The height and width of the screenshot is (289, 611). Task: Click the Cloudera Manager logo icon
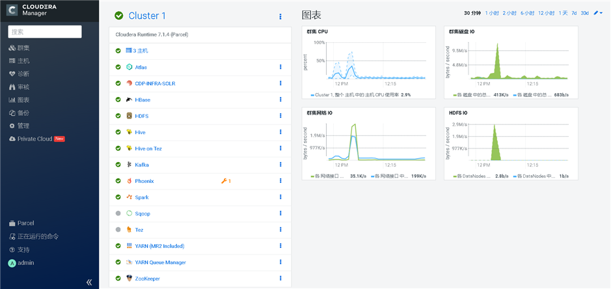click(12, 10)
